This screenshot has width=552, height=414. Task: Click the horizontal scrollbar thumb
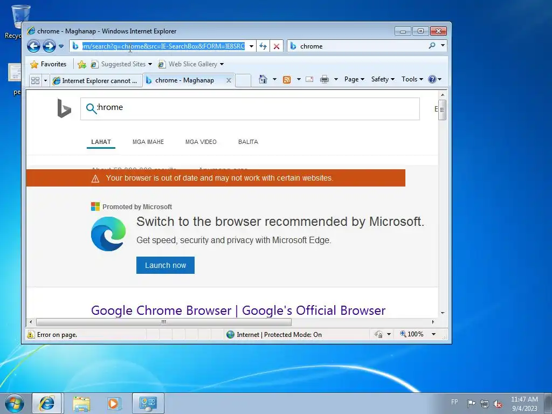click(x=164, y=322)
